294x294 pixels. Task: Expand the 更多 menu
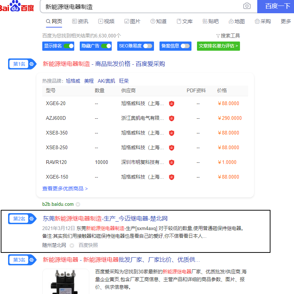(286, 21)
